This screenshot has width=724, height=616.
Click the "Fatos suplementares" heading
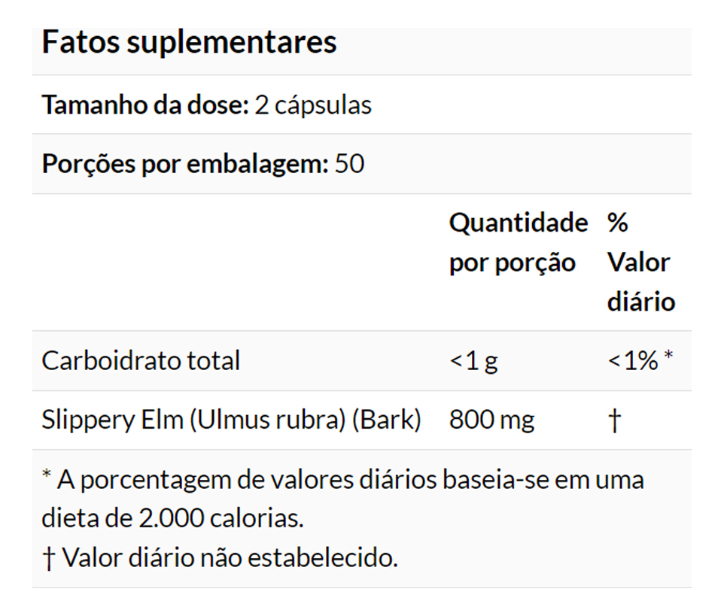click(189, 42)
